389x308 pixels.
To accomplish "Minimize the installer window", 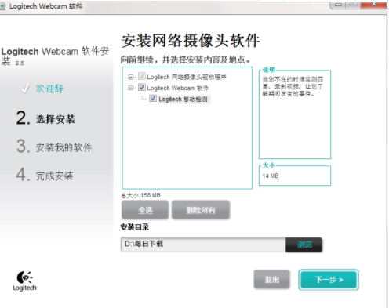I will tap(338, 5).
